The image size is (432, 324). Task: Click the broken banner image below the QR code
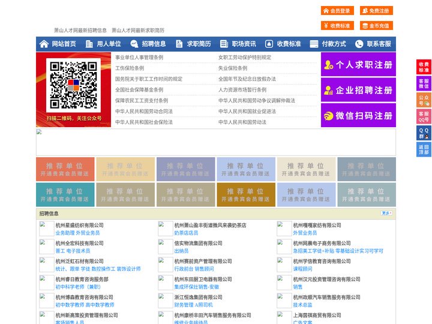[216, 142]
